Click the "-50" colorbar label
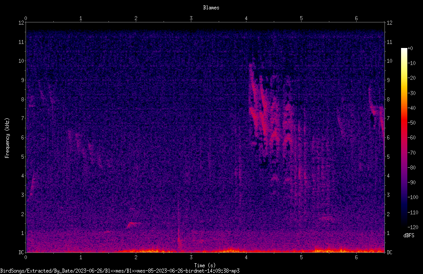The width and height of the screenshot is (423, 274). tap(411, 123)
